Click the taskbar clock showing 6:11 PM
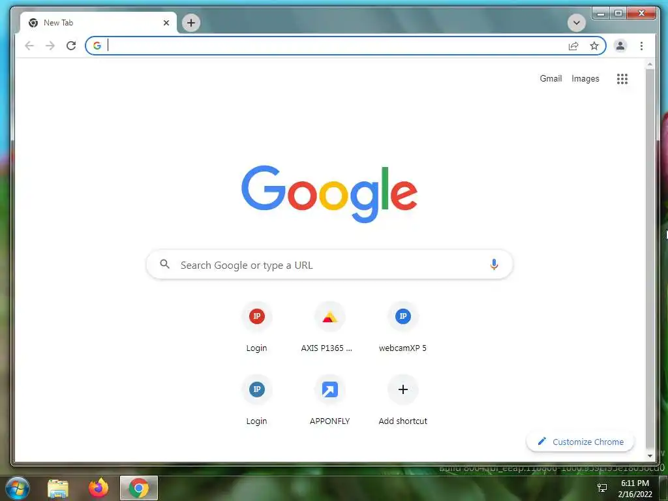The image size is (668, 501). tap(635, 488)
